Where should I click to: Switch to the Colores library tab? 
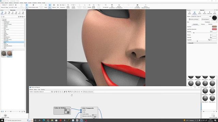pos(5,13)
